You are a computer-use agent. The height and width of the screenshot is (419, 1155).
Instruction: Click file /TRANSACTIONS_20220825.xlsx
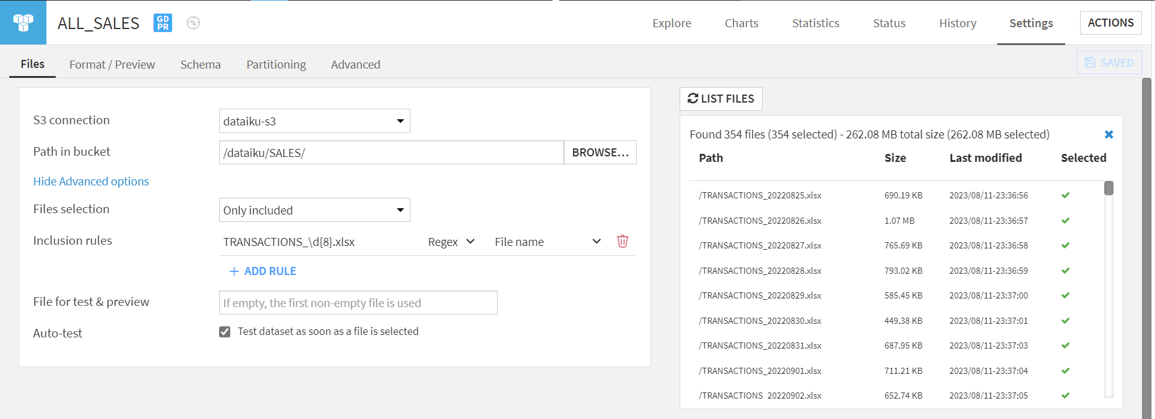(760, 195)
